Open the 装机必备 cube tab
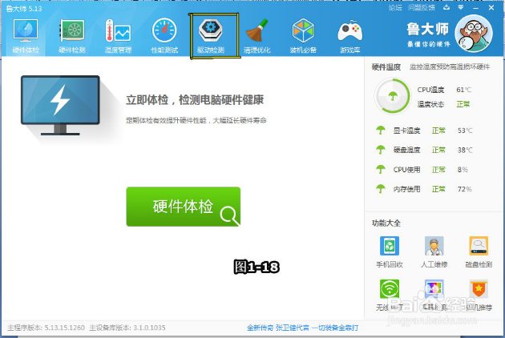505x338 pixels. pos(303,36)
